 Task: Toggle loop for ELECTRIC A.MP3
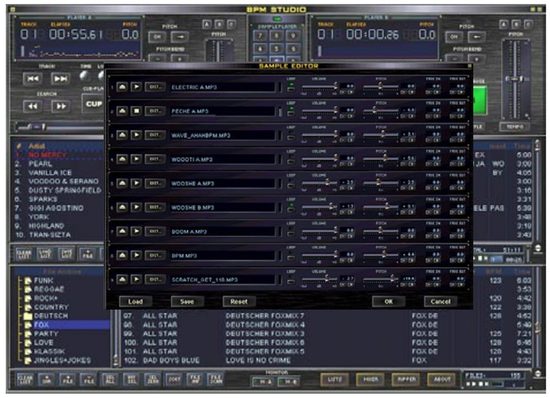click(x=291, y=89)
